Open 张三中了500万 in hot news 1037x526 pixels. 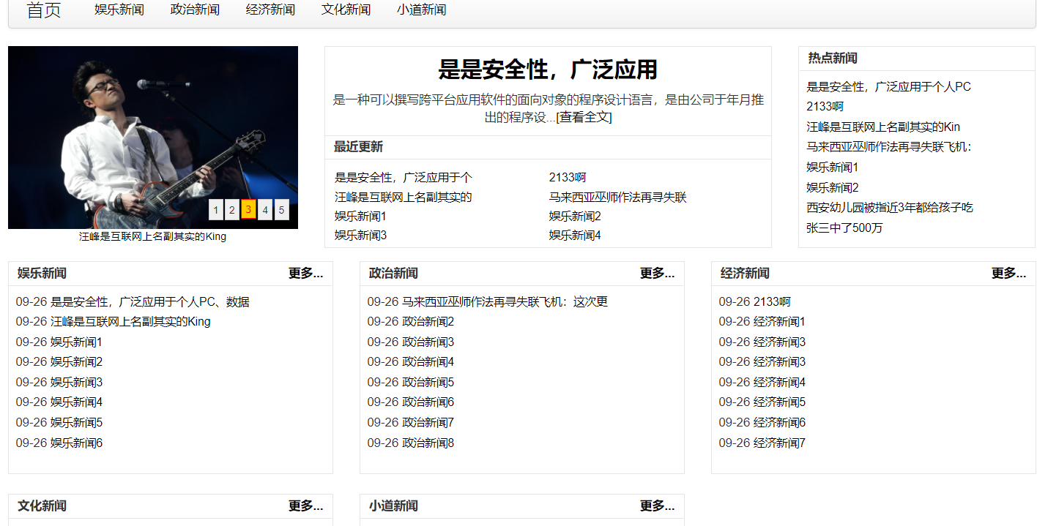(844, 228)
